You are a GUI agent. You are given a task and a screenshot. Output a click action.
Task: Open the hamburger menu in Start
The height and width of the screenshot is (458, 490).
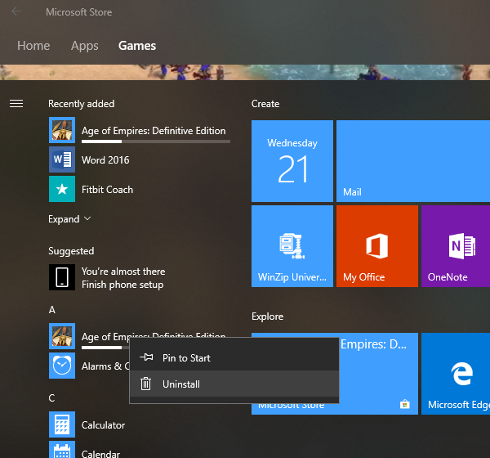tap(16, 104)
